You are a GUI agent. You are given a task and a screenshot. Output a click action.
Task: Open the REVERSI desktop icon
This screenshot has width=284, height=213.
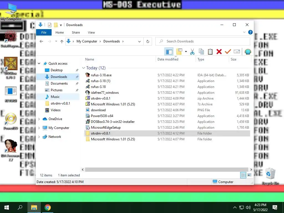point(11,94)
